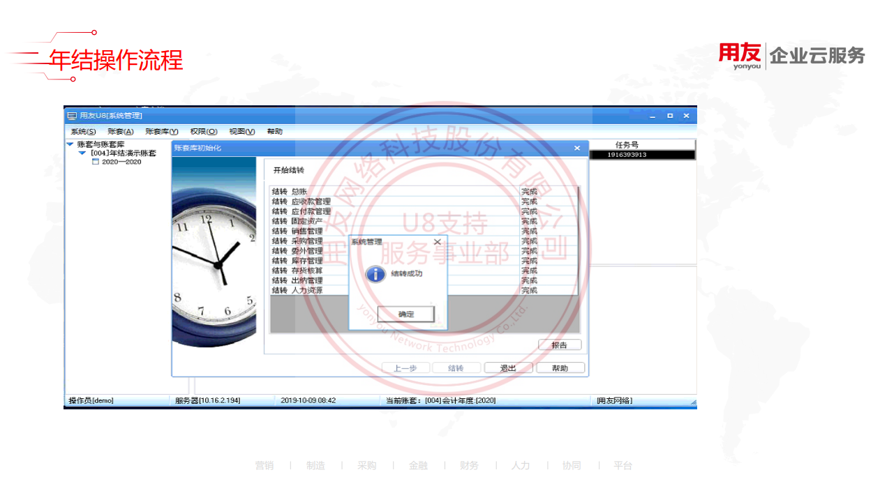This screenshot has width=887, height=500.
Task: Click the 财务 label in the slide footer
Action: tap(469, 465)
